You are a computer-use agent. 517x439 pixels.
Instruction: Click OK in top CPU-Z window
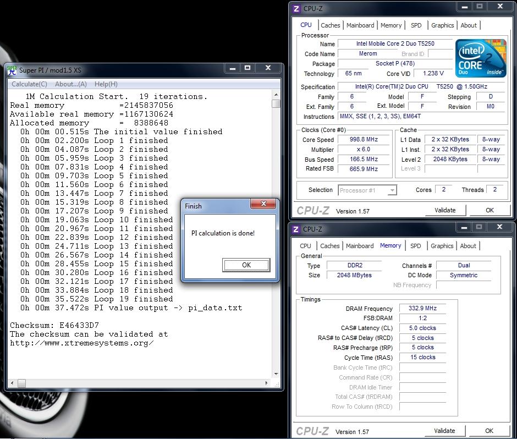[490, 211]
